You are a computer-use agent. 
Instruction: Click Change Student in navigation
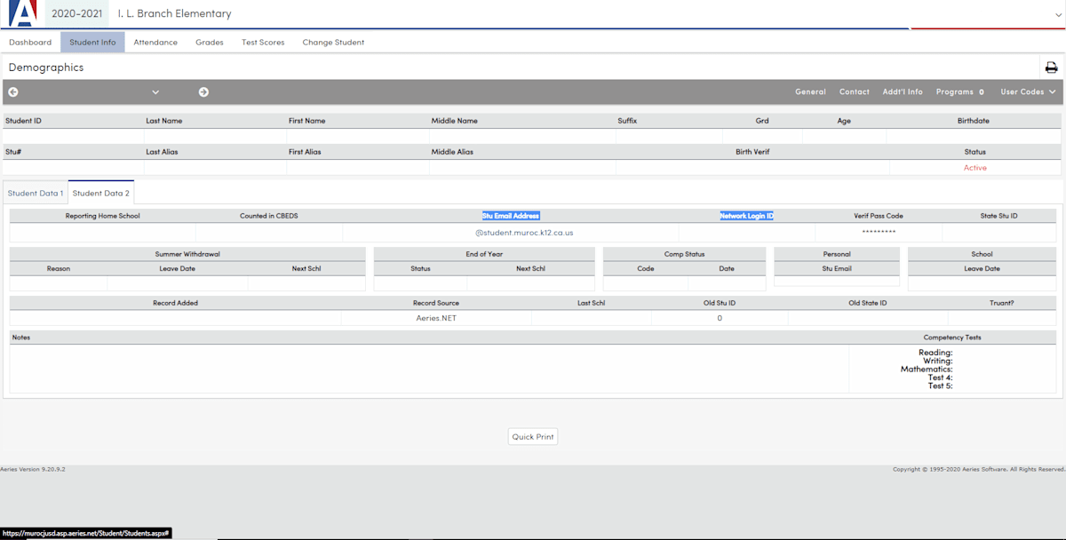point(333,43)
